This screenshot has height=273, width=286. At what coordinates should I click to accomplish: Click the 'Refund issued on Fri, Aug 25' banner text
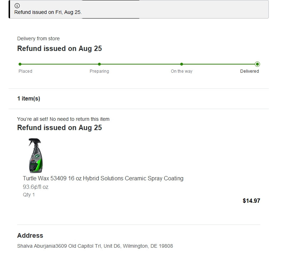tap(48, 12)
